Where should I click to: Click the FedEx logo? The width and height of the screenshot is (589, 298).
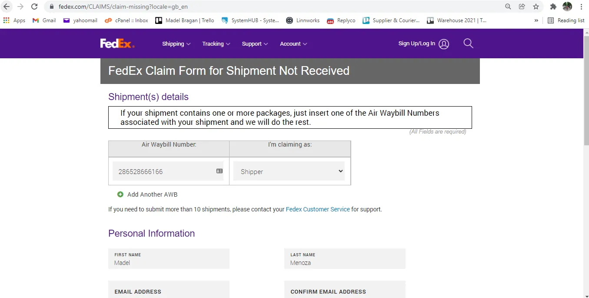[x=117, y=44]
